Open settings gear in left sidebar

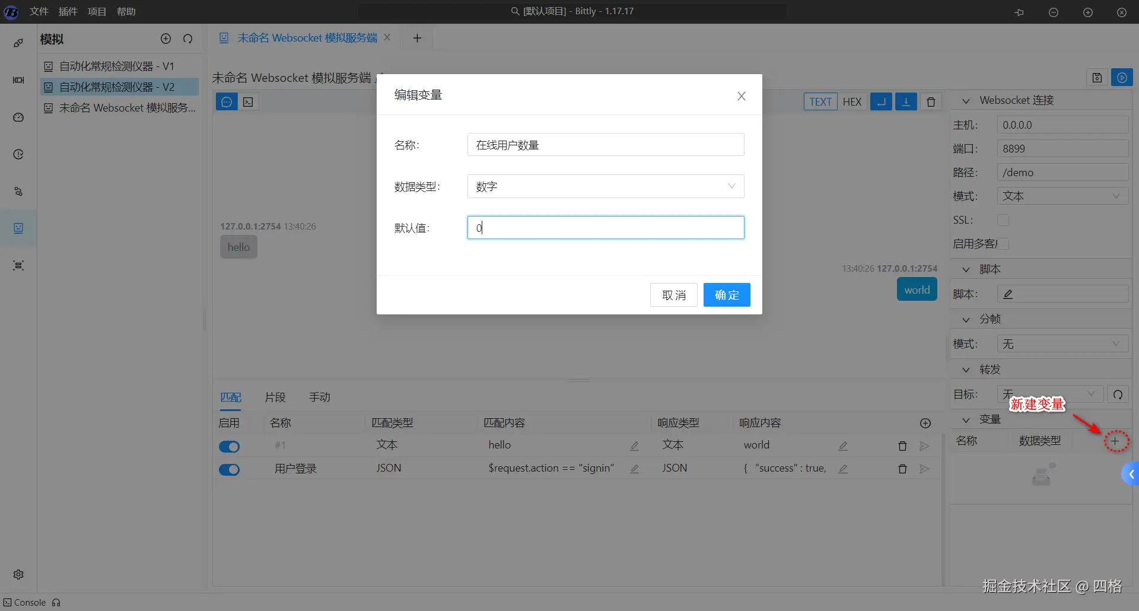pyautogui.click(x=18, y=574)
